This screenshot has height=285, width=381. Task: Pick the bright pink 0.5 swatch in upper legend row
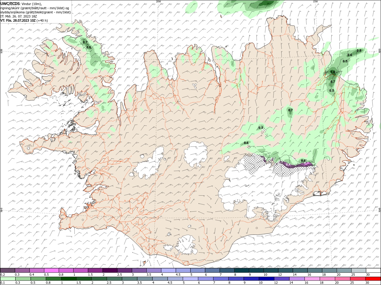coord(51,270)
